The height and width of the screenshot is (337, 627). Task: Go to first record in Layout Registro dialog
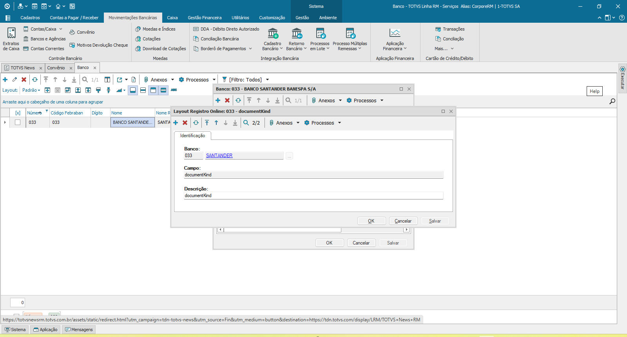pyautogui.click(x=207, y=123)
